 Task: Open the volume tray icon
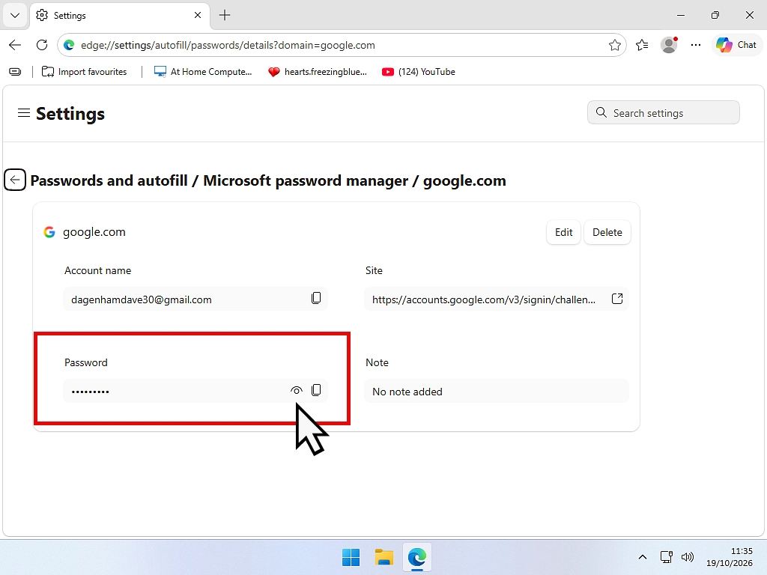(x=688, y=557)
